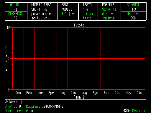Click USCITA ESC exit box
Viewport: 151px width, 113px height.
click(x=134, y=16)
